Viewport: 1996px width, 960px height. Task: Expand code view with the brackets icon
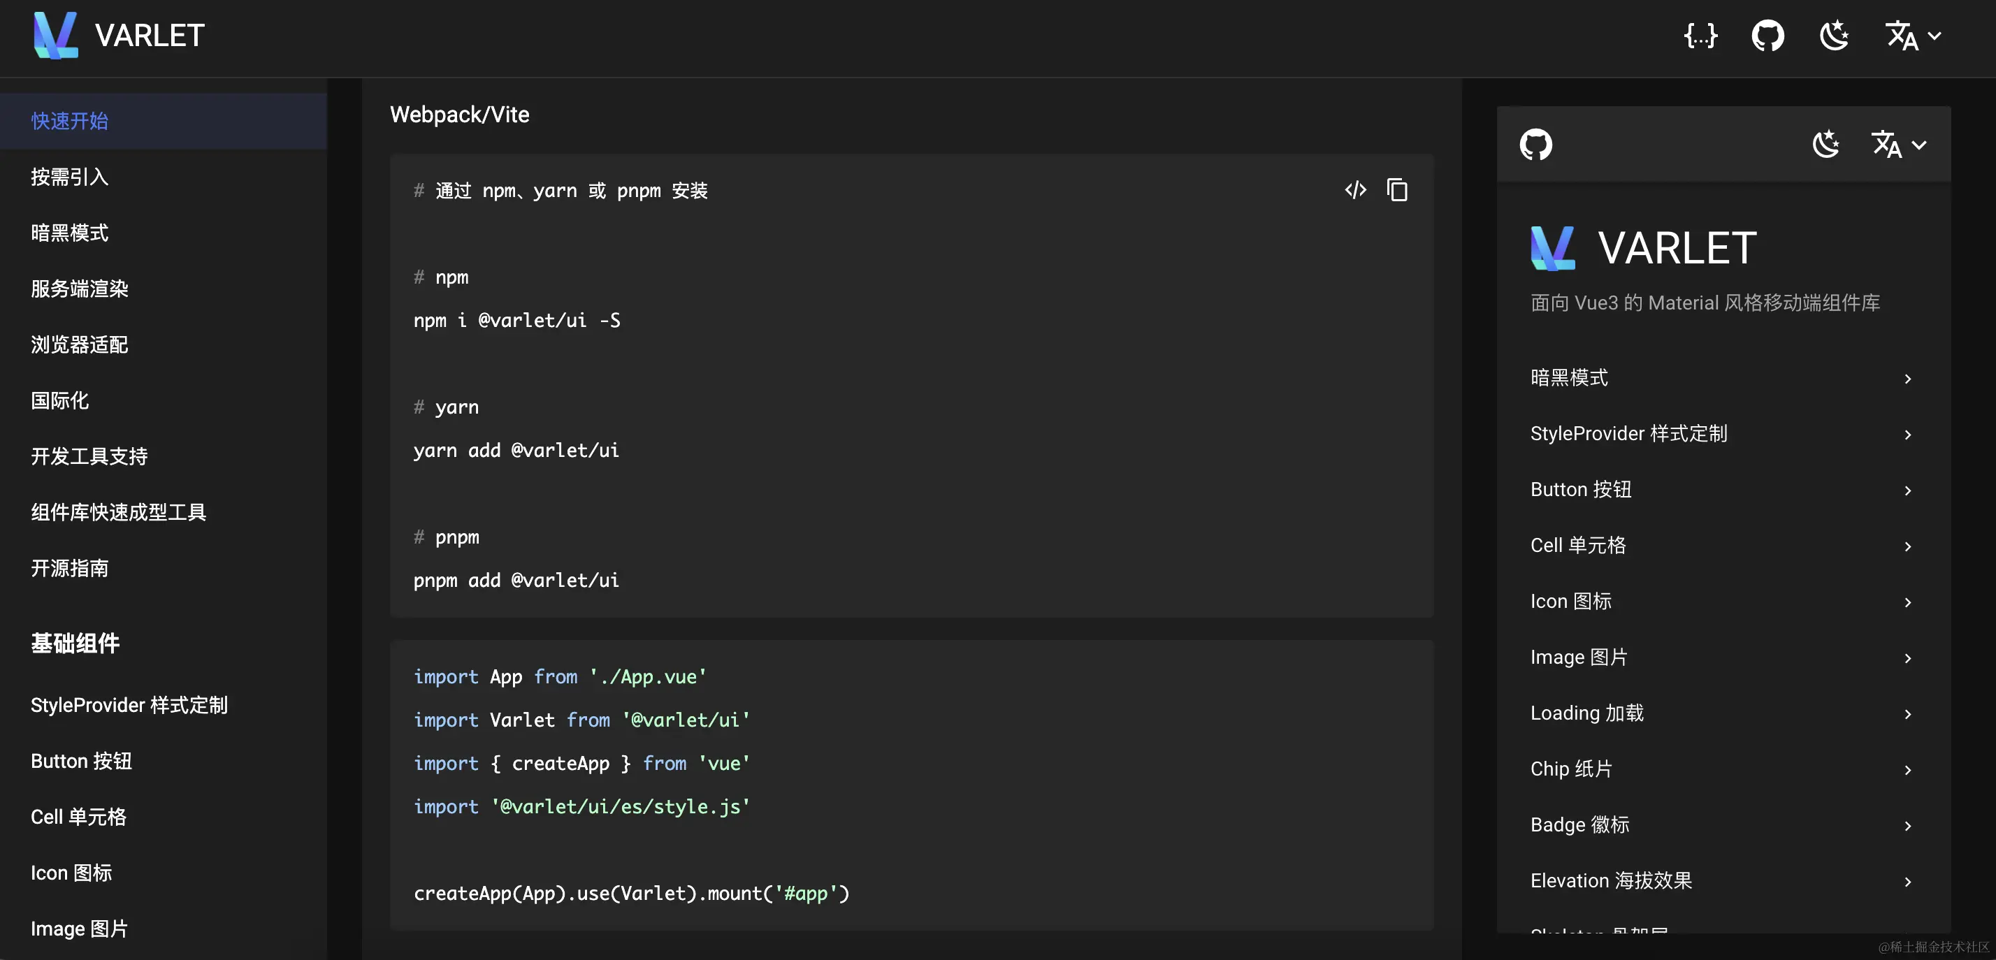click(1355, 190)
